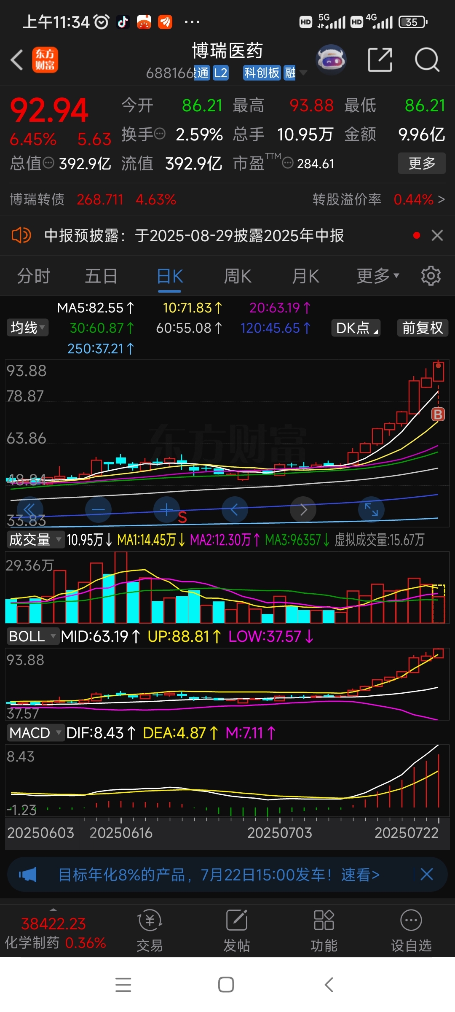Open 均线 indicator dropdown
This screenshot has height=1012, width=455.
click(27, 328)
